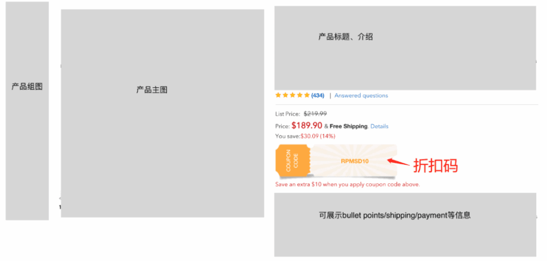Click the orange COUPON CODE ticket icon
The image size is (547, 261).
point(293,161)
